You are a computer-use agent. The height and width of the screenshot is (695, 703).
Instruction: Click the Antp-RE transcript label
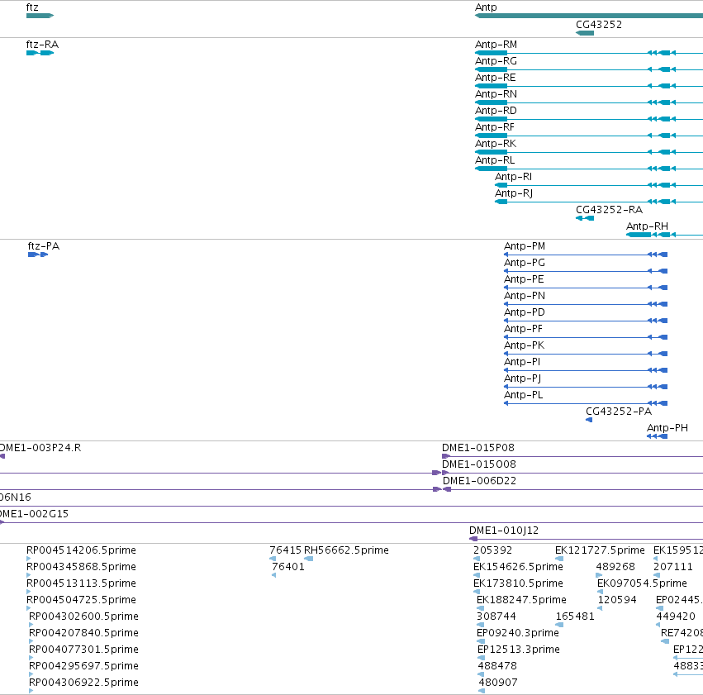496,78
